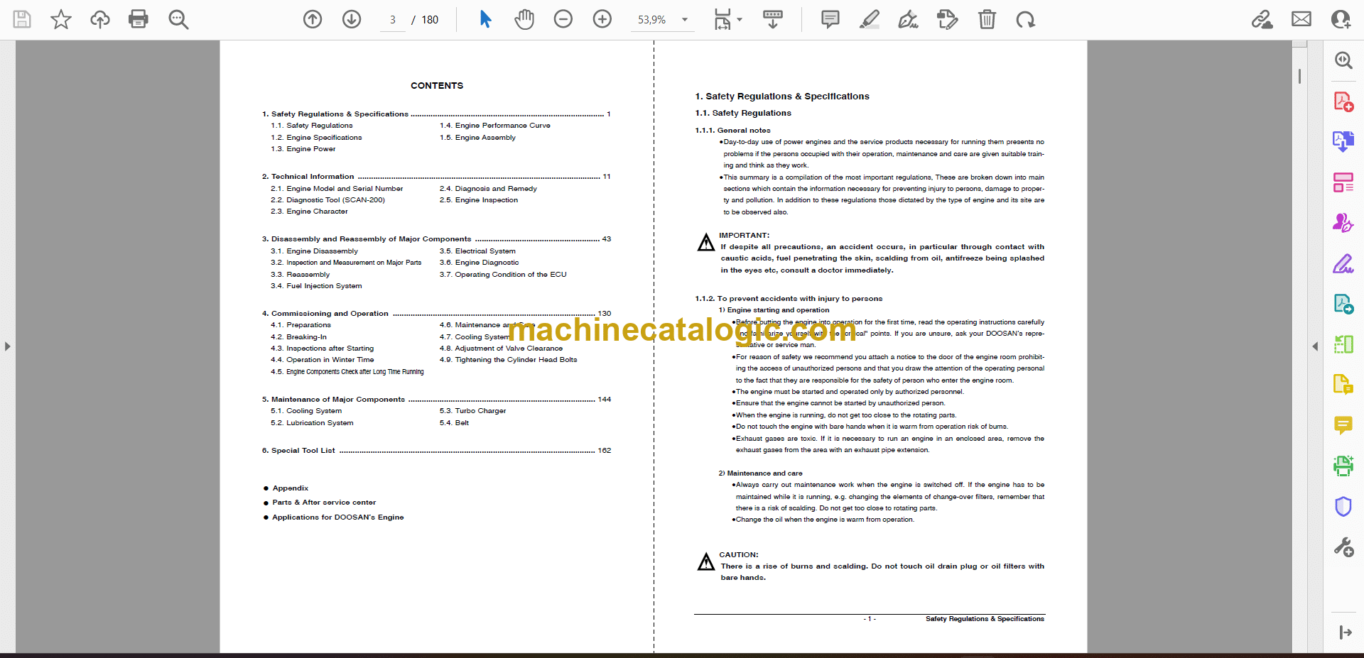Click '4.8. Adjustment of Valve Clearance' entry

(501, 348)
